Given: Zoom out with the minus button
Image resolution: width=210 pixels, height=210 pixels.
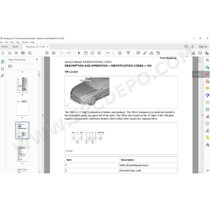Looking at the screenshot, I should (x=92, y=53).
